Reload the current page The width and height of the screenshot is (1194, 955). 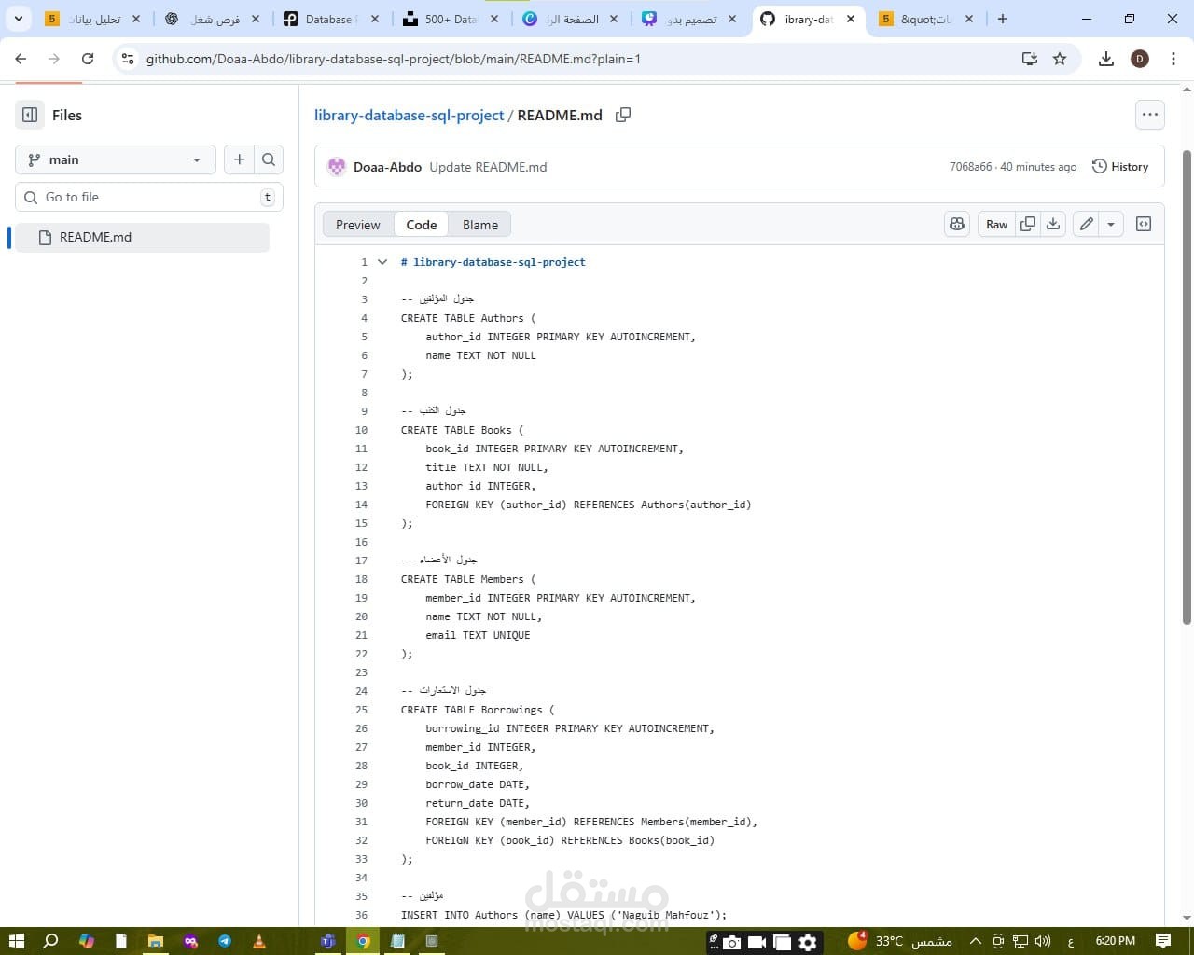pyautogui.click(x=88, y=59)
